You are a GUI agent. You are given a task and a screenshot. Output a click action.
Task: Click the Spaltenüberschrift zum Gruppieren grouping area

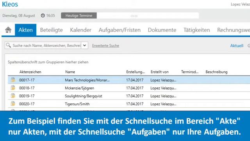pos(48,62)
